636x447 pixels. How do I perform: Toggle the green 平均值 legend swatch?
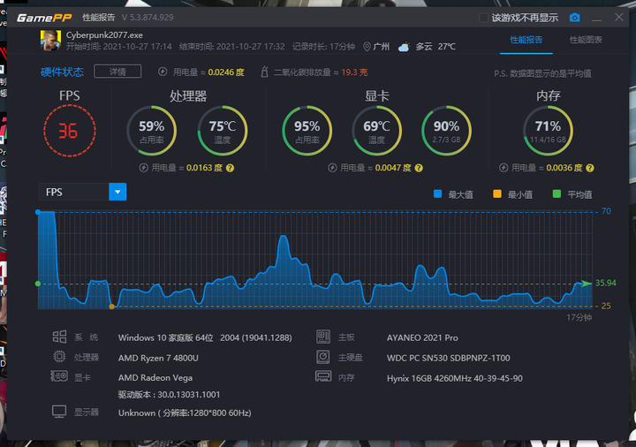[556, 193]
